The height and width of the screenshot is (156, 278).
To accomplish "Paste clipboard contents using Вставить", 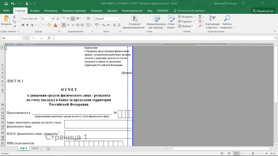I will click(x=6, y=21).
